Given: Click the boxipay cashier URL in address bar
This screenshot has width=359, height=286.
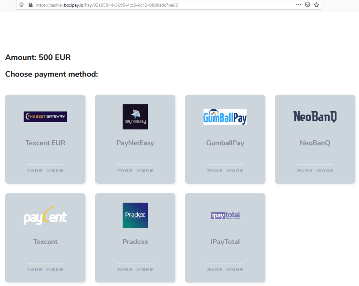Looking at the screenshot, I should tap(107, 5).
